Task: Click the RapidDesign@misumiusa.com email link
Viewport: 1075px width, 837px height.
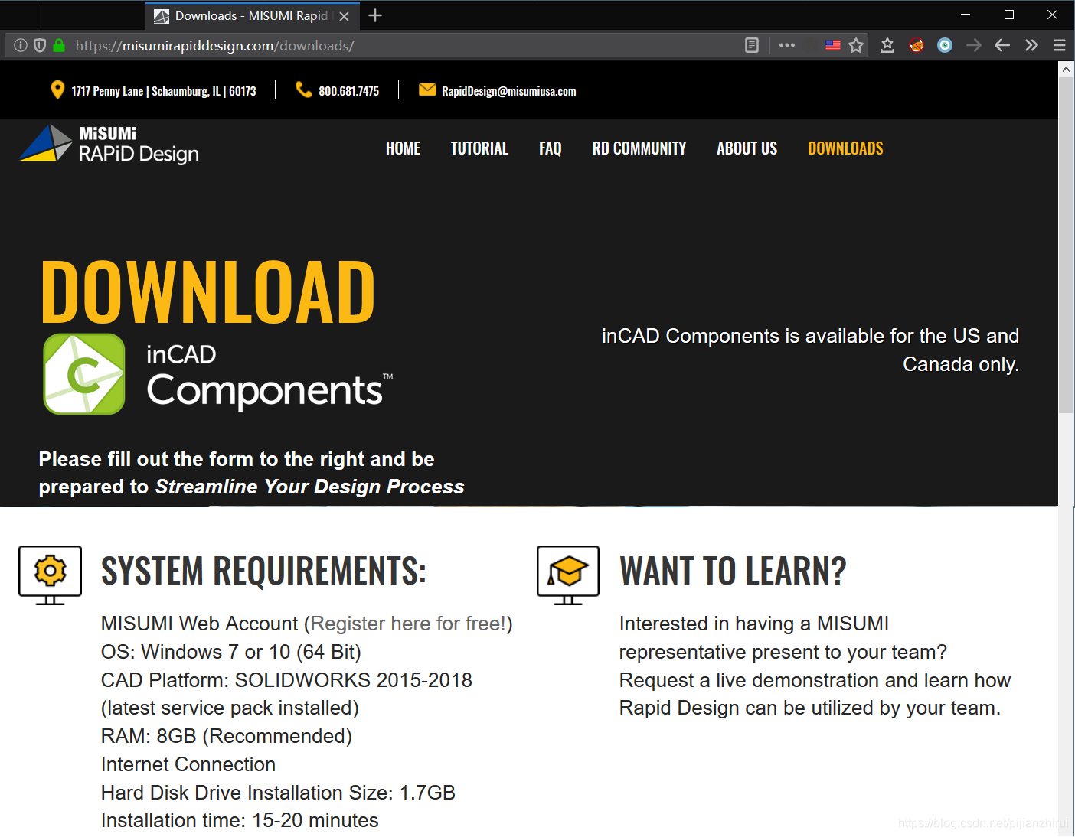Action: (509, 91)
